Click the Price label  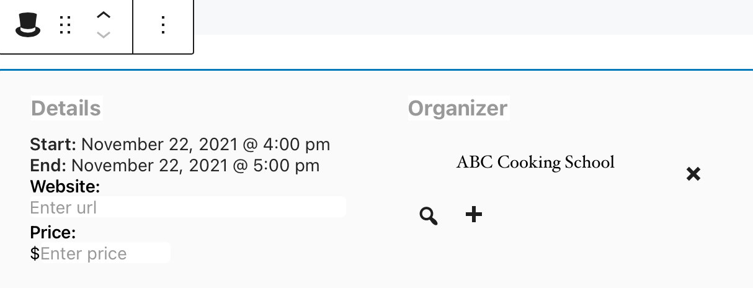point(53,233)
